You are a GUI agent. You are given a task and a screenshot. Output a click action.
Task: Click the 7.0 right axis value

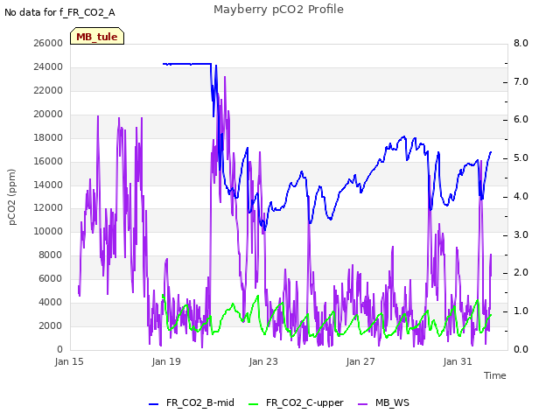pyautogui.click(x=521, y=81)
